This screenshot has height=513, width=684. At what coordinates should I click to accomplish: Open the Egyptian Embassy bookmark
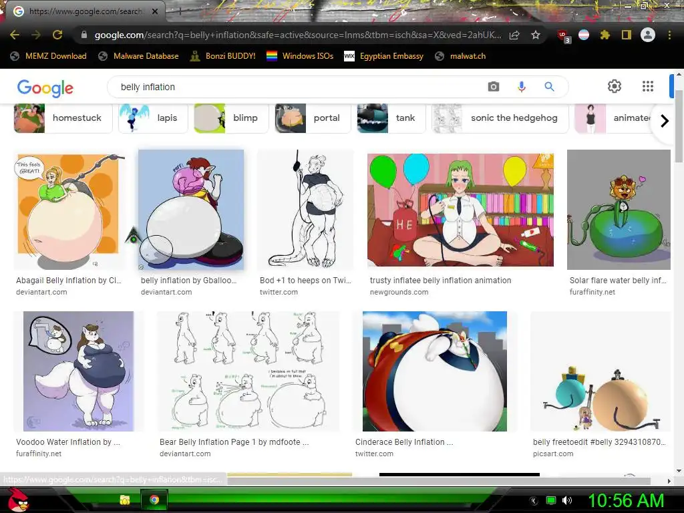coord(383,56)
